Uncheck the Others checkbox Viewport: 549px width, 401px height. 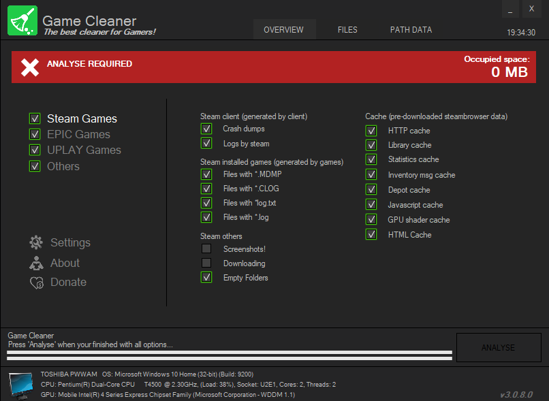coord(35,166)
